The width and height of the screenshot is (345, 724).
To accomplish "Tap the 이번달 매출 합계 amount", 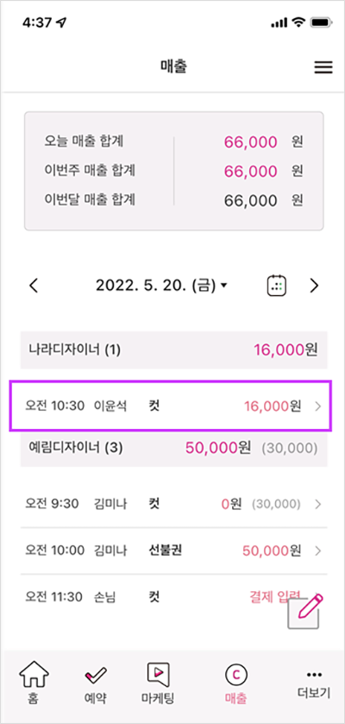I will pyautogui.click(x=251, y=200).
